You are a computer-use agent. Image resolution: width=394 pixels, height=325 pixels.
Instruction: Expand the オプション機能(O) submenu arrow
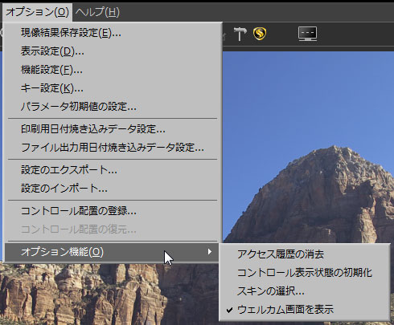[210, 252]
